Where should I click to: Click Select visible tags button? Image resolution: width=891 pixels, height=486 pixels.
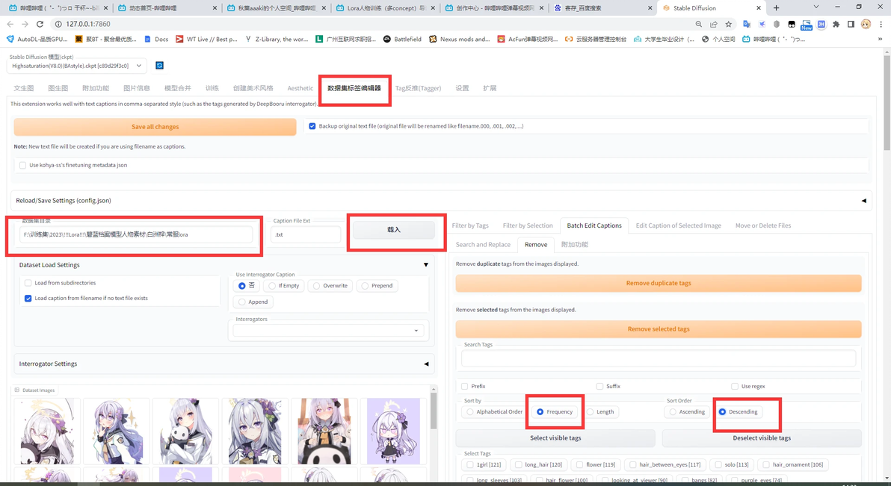click(x=555, y=438)
